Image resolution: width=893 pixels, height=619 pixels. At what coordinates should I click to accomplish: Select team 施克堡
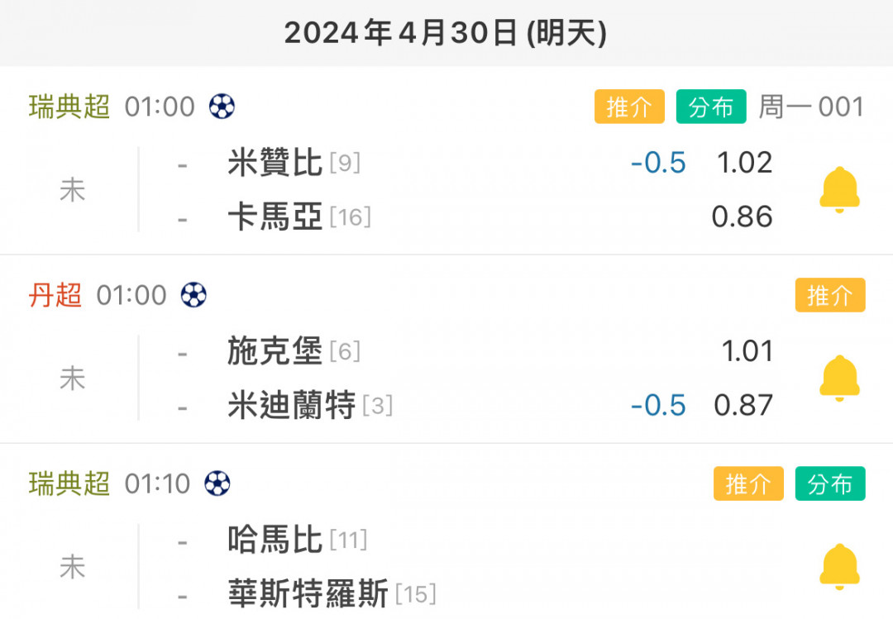coord(275,350)
